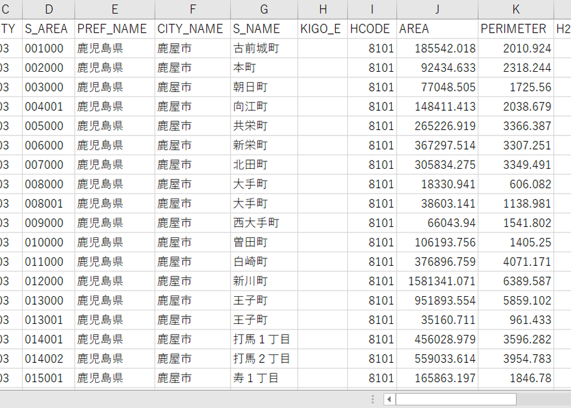The image size is (571, 408).
Task: Select cell containing 008001
Action: [48, 203]
